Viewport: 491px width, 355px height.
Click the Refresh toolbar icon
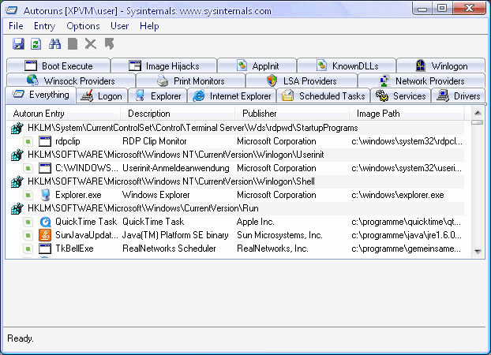click(x=36, y=44)
